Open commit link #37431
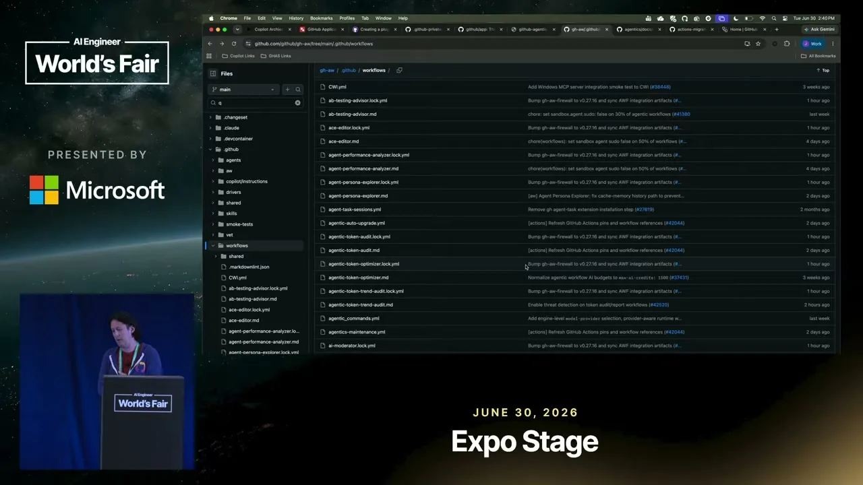 coord(679,278)
